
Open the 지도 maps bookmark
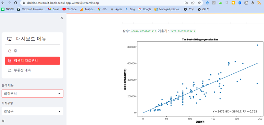(x=103, y=9)
